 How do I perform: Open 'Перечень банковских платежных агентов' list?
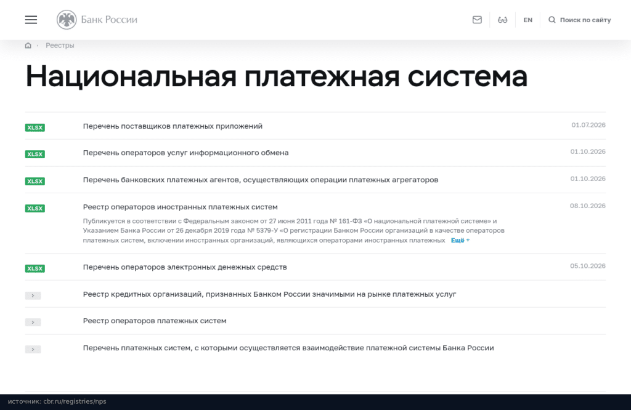click(261, 180)
